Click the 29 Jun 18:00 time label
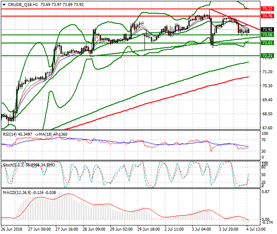 [x=149, y=229]
